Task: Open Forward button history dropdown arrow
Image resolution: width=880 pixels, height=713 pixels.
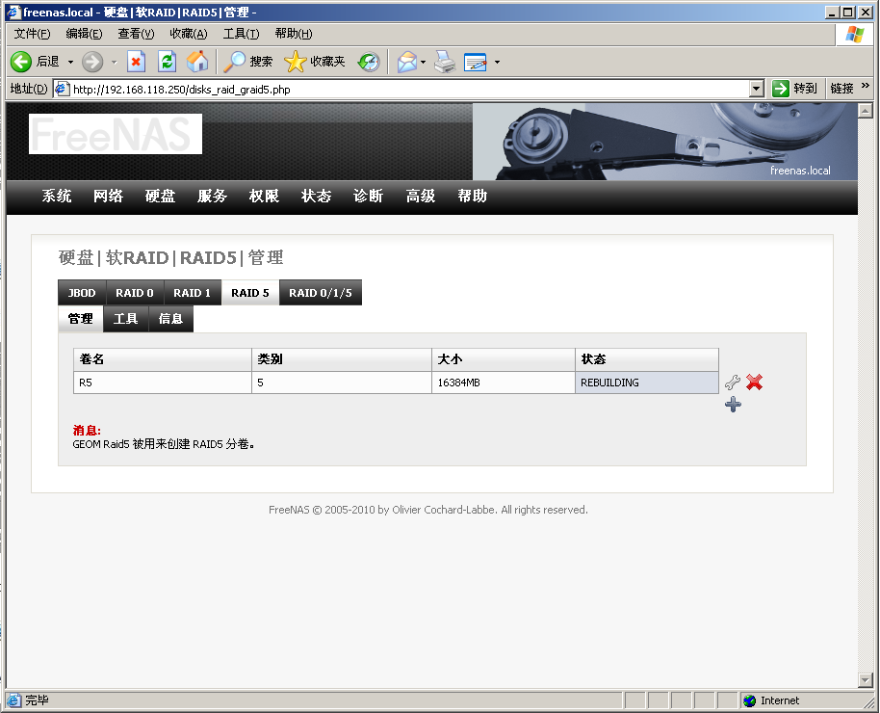Action: [114, 62]
